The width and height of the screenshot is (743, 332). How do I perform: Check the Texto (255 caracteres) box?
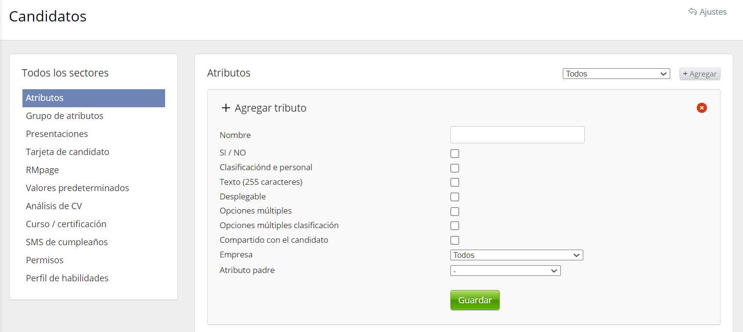pos(455,182)
